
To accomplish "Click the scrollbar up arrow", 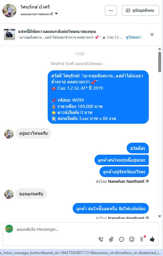I will pyautogui.click(x=160, y=49).
